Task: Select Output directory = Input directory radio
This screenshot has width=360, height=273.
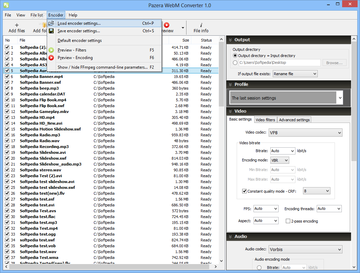Action: coord(235,56)
